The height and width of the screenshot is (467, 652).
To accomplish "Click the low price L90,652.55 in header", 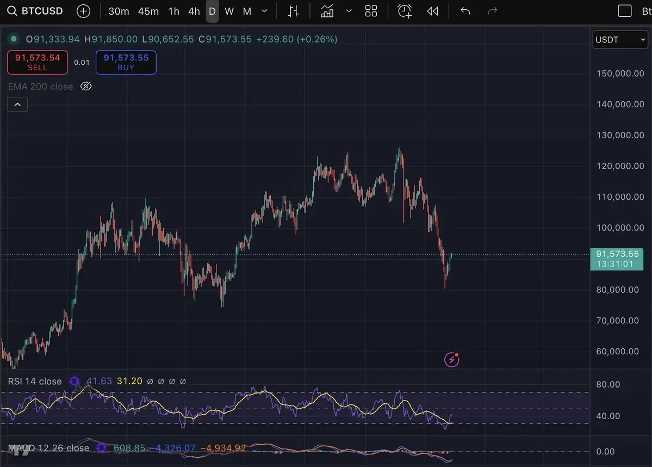I will click(x=168, y=39).
